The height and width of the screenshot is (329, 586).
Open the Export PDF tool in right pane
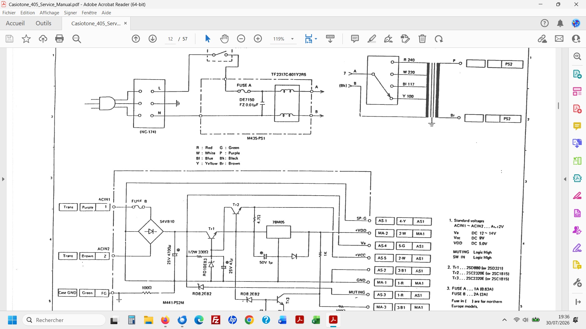tap(577, 74)
